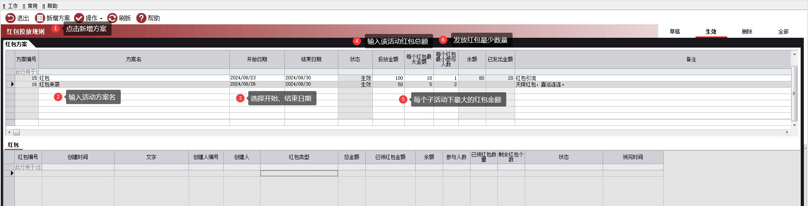Click start date 2024/08/26 cell
The width and height of the screenshot is (808, 206).
coord(257,84)
